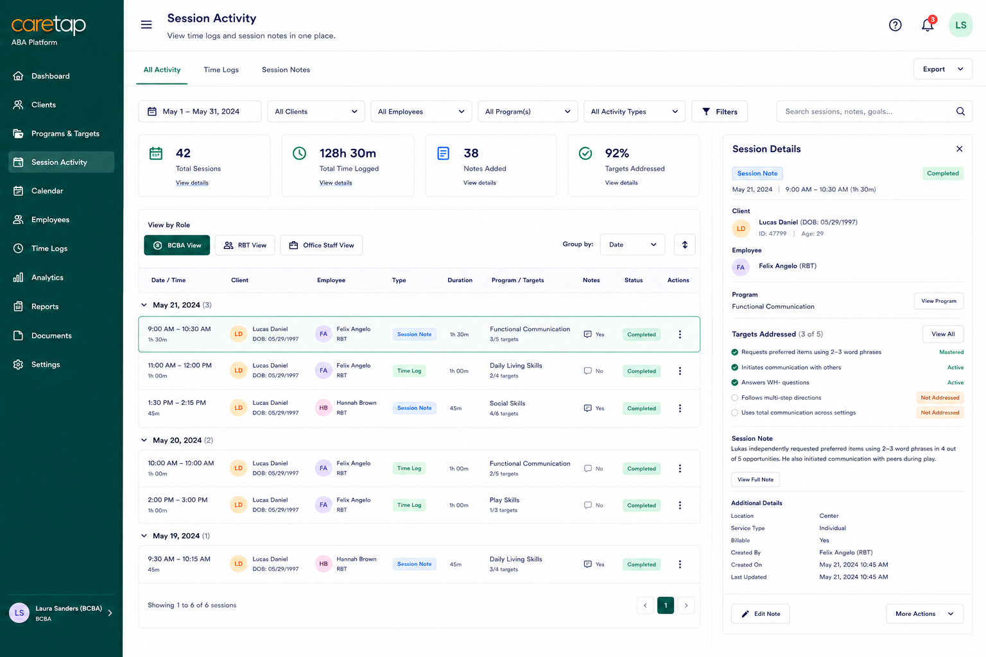The image size is (986, 657).
Task: Switch to the Time Logs tab
Action: coord(221,70)
